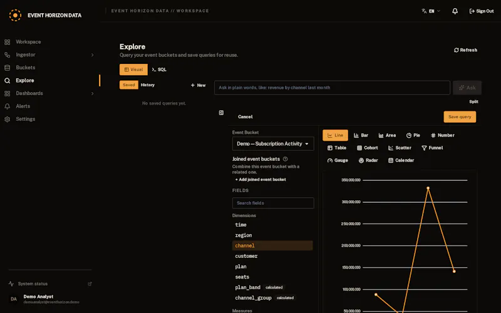
Task: Toggle the sidebar panel collapse icon
Action: [x=221, y=113]
